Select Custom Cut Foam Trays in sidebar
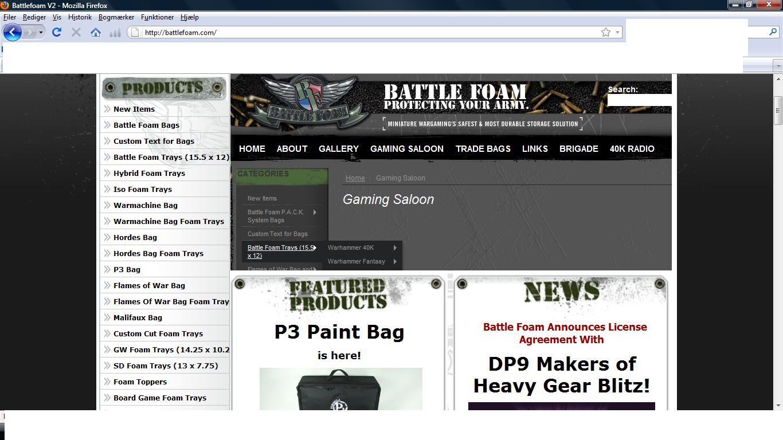The image size is (783, 440). click(158, 333)
